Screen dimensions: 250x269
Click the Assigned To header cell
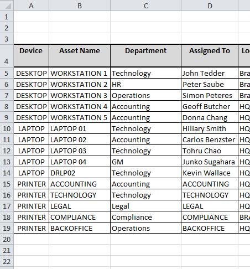pos(210,56)
